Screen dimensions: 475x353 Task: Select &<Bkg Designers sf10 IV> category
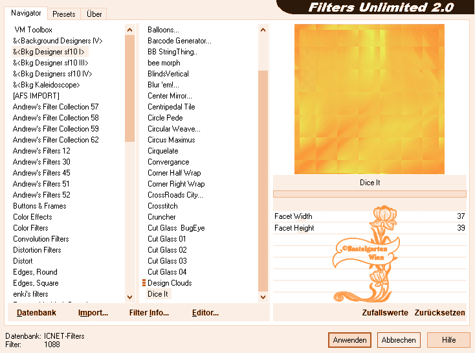tap(52, 74)
